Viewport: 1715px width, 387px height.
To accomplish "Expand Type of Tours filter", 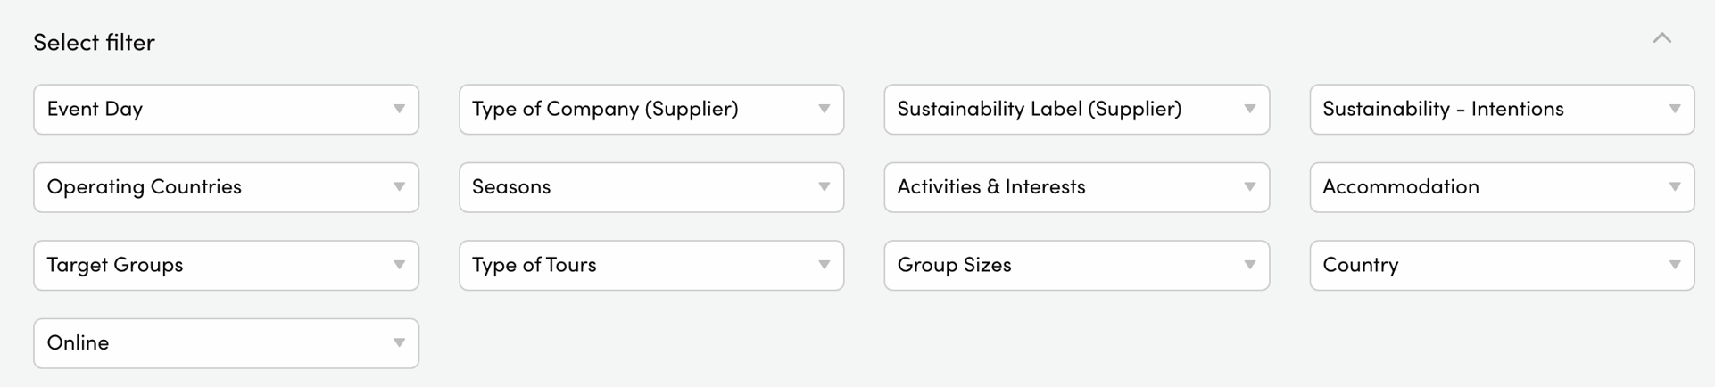I will [x=651, y=265].
